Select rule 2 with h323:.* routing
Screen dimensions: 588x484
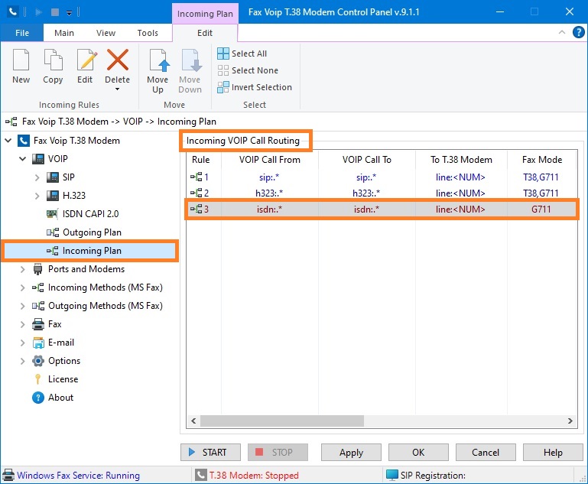click(382, 193)
